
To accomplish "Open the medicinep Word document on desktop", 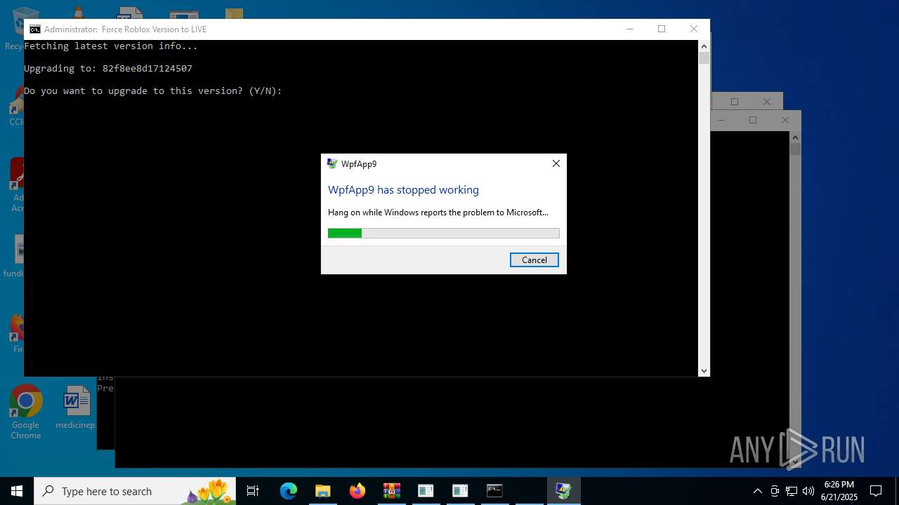I will coord(76,408).
